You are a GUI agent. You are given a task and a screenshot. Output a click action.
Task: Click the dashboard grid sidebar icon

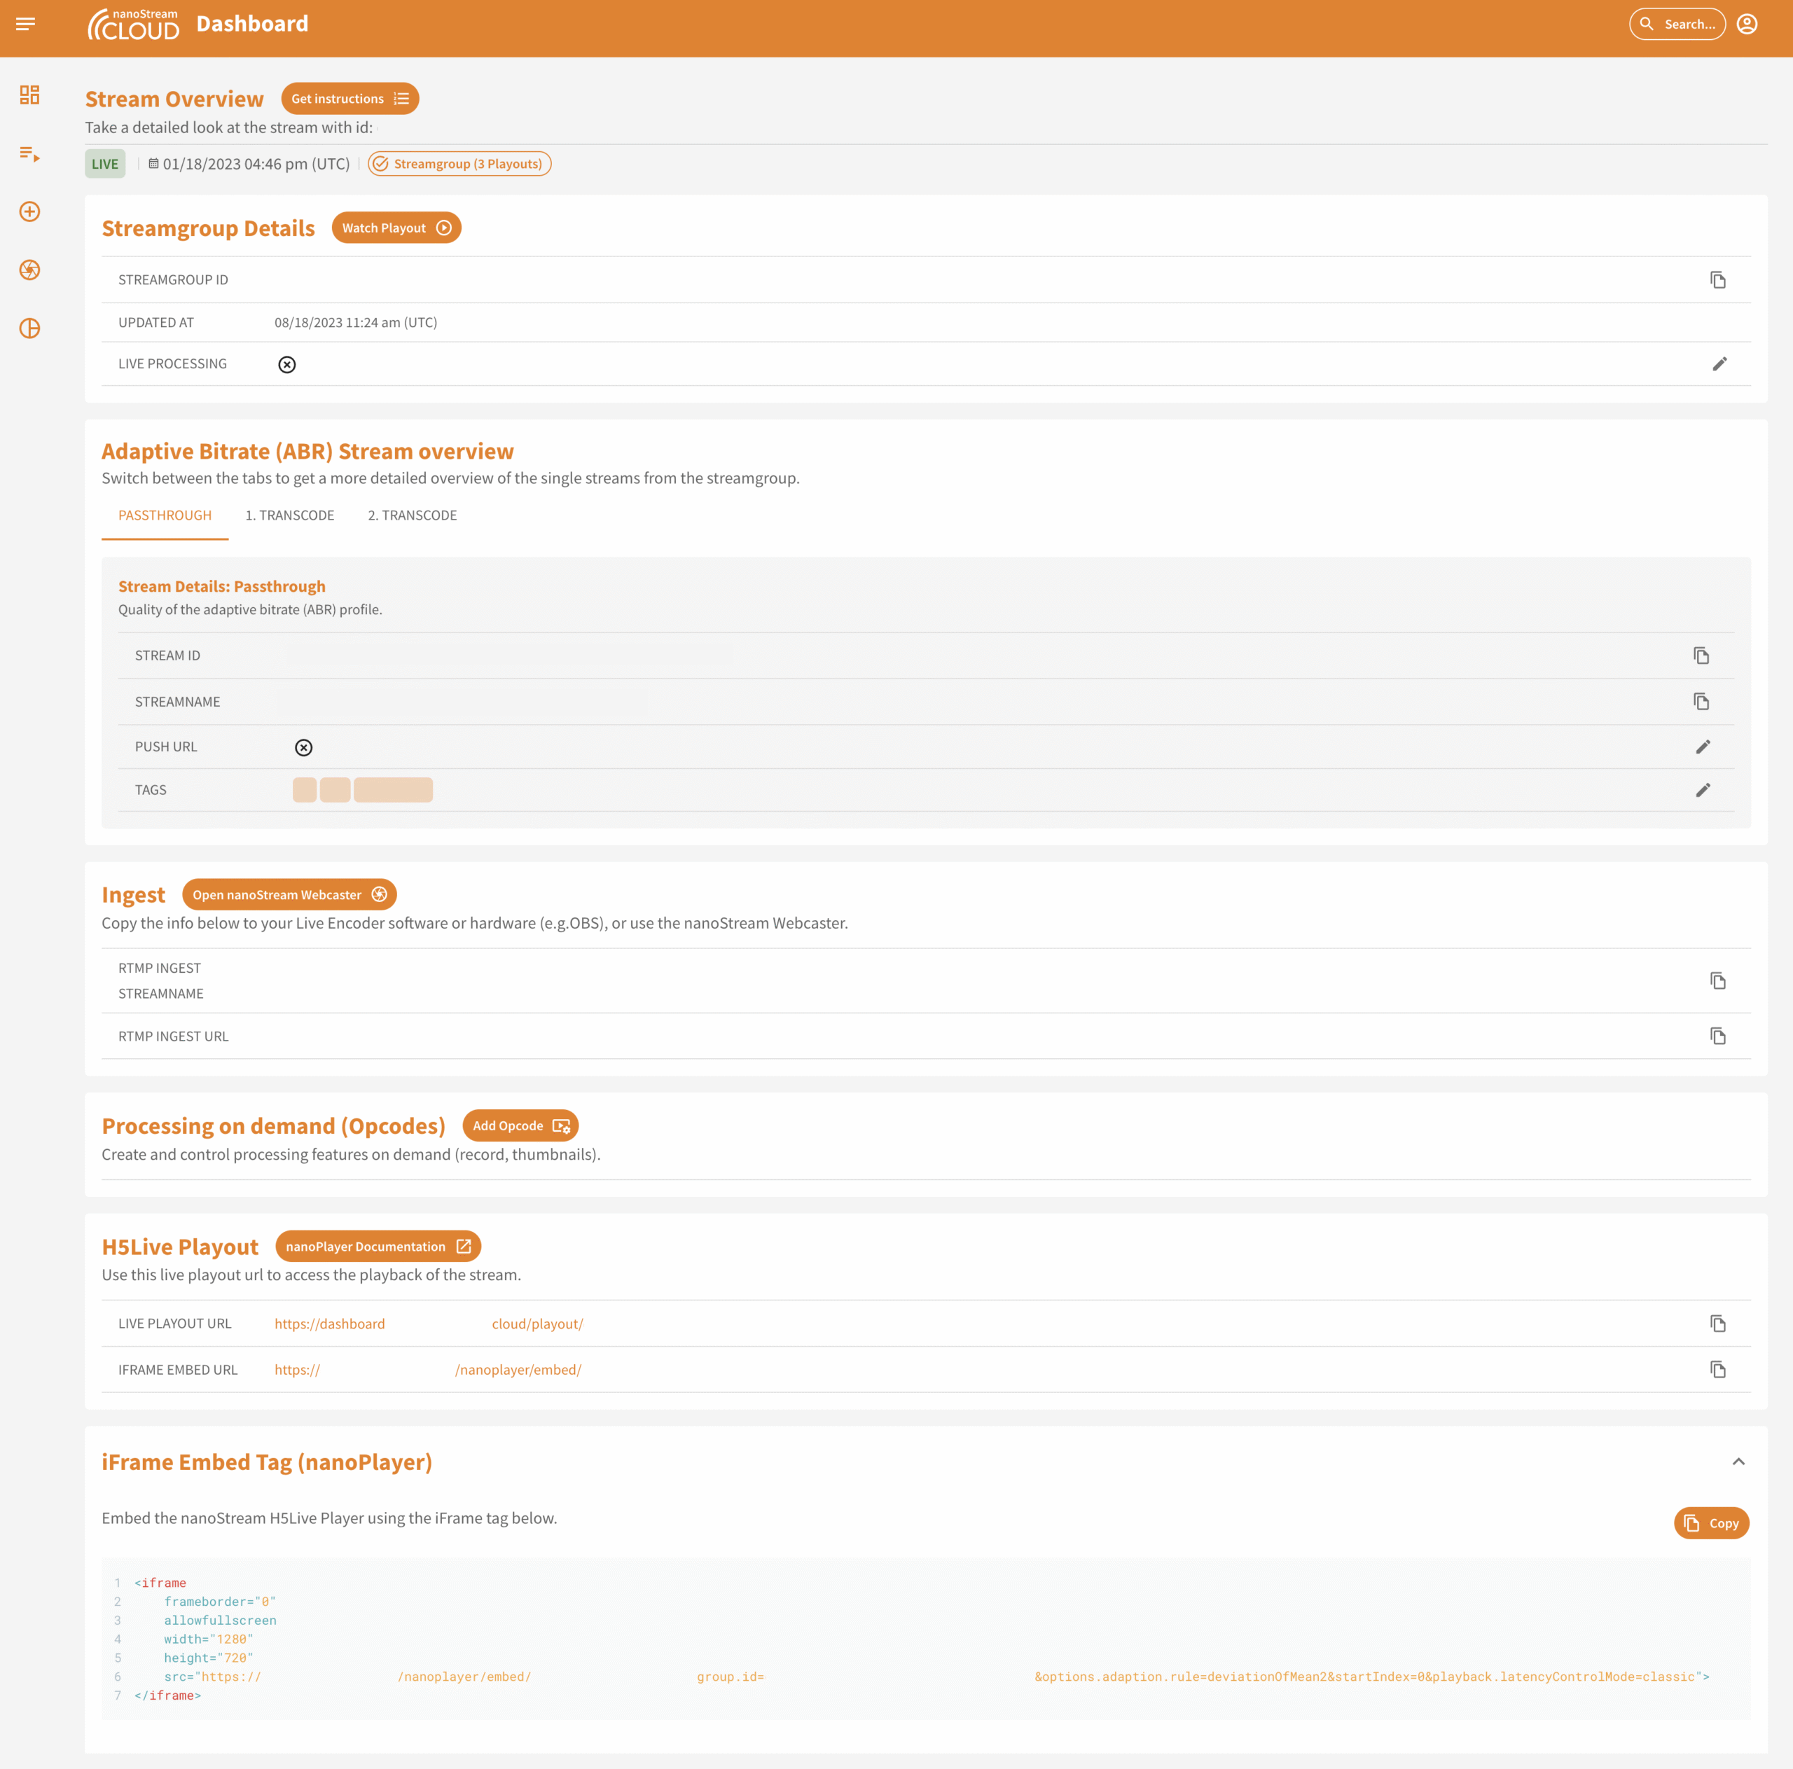(x=29, y=96)
